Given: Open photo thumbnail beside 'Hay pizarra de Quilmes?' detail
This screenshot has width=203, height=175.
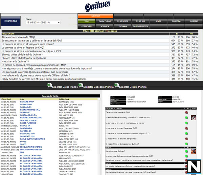Looking at the screenshot, I should (194, 151).
